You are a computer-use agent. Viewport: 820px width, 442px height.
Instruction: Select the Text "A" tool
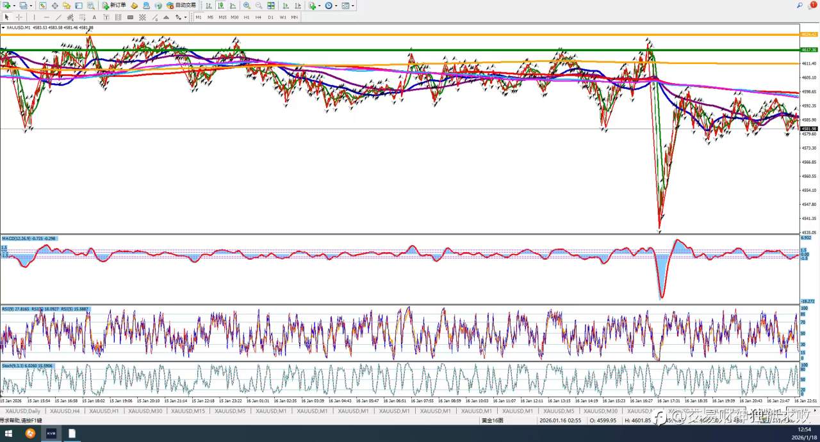click(94, 17)
